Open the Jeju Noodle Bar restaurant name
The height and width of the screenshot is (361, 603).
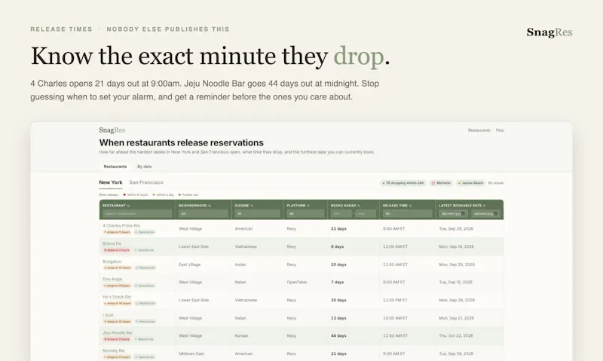click(x=118, y=332)
